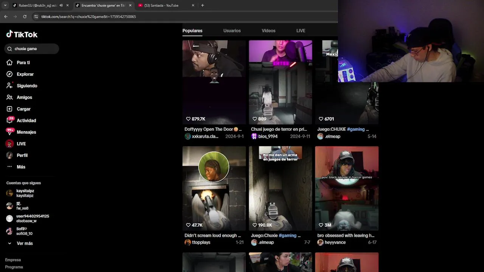The image size is (484, 272).
Task: Switch to Santiasta YouTube browser tab
Action: [x=166, y=5]
